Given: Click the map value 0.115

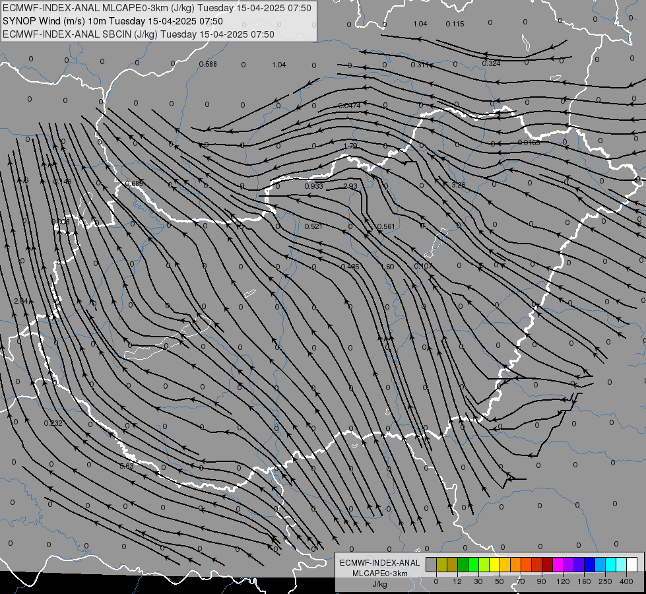Looking at the screenshot, I should [455, 24].
